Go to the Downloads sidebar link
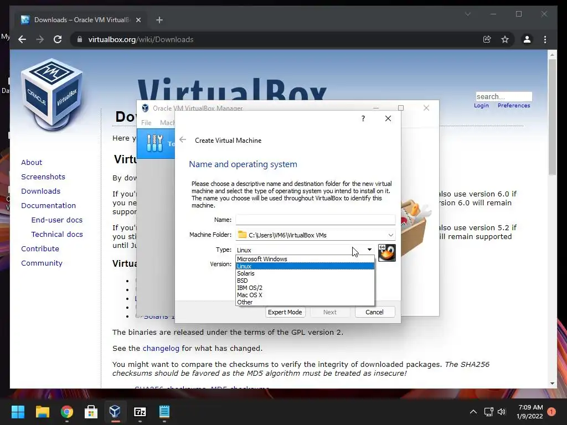The height and width of the screenshot is (425, 567). [x=40, y=191]
